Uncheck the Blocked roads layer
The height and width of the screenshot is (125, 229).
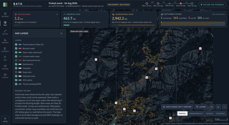pos(16,48)
